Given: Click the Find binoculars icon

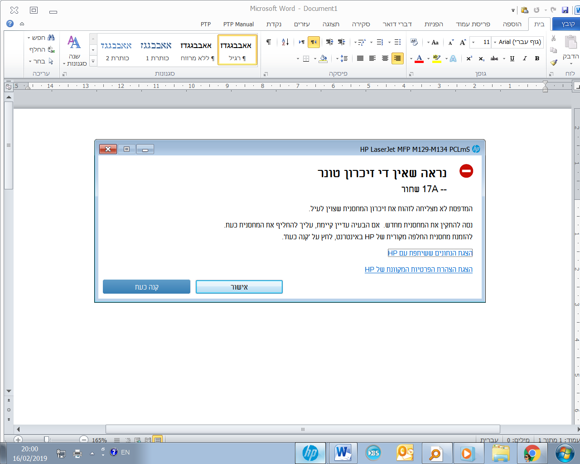Looking at the screenshot, I should pos(51,38).
